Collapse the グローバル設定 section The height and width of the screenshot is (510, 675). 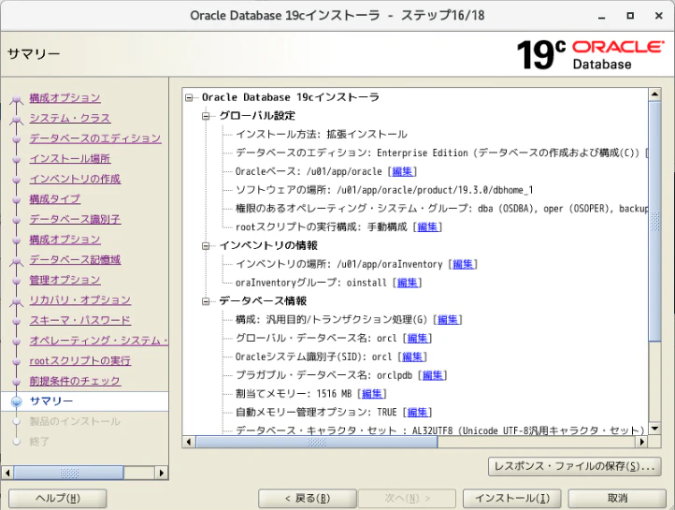point(206,116)
